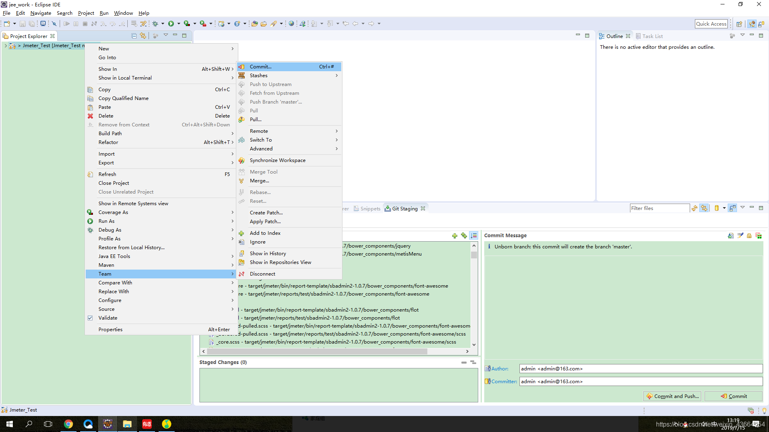
Task: Open Properties from context menu
Action: pyautogui.click(x=160, y=330)
